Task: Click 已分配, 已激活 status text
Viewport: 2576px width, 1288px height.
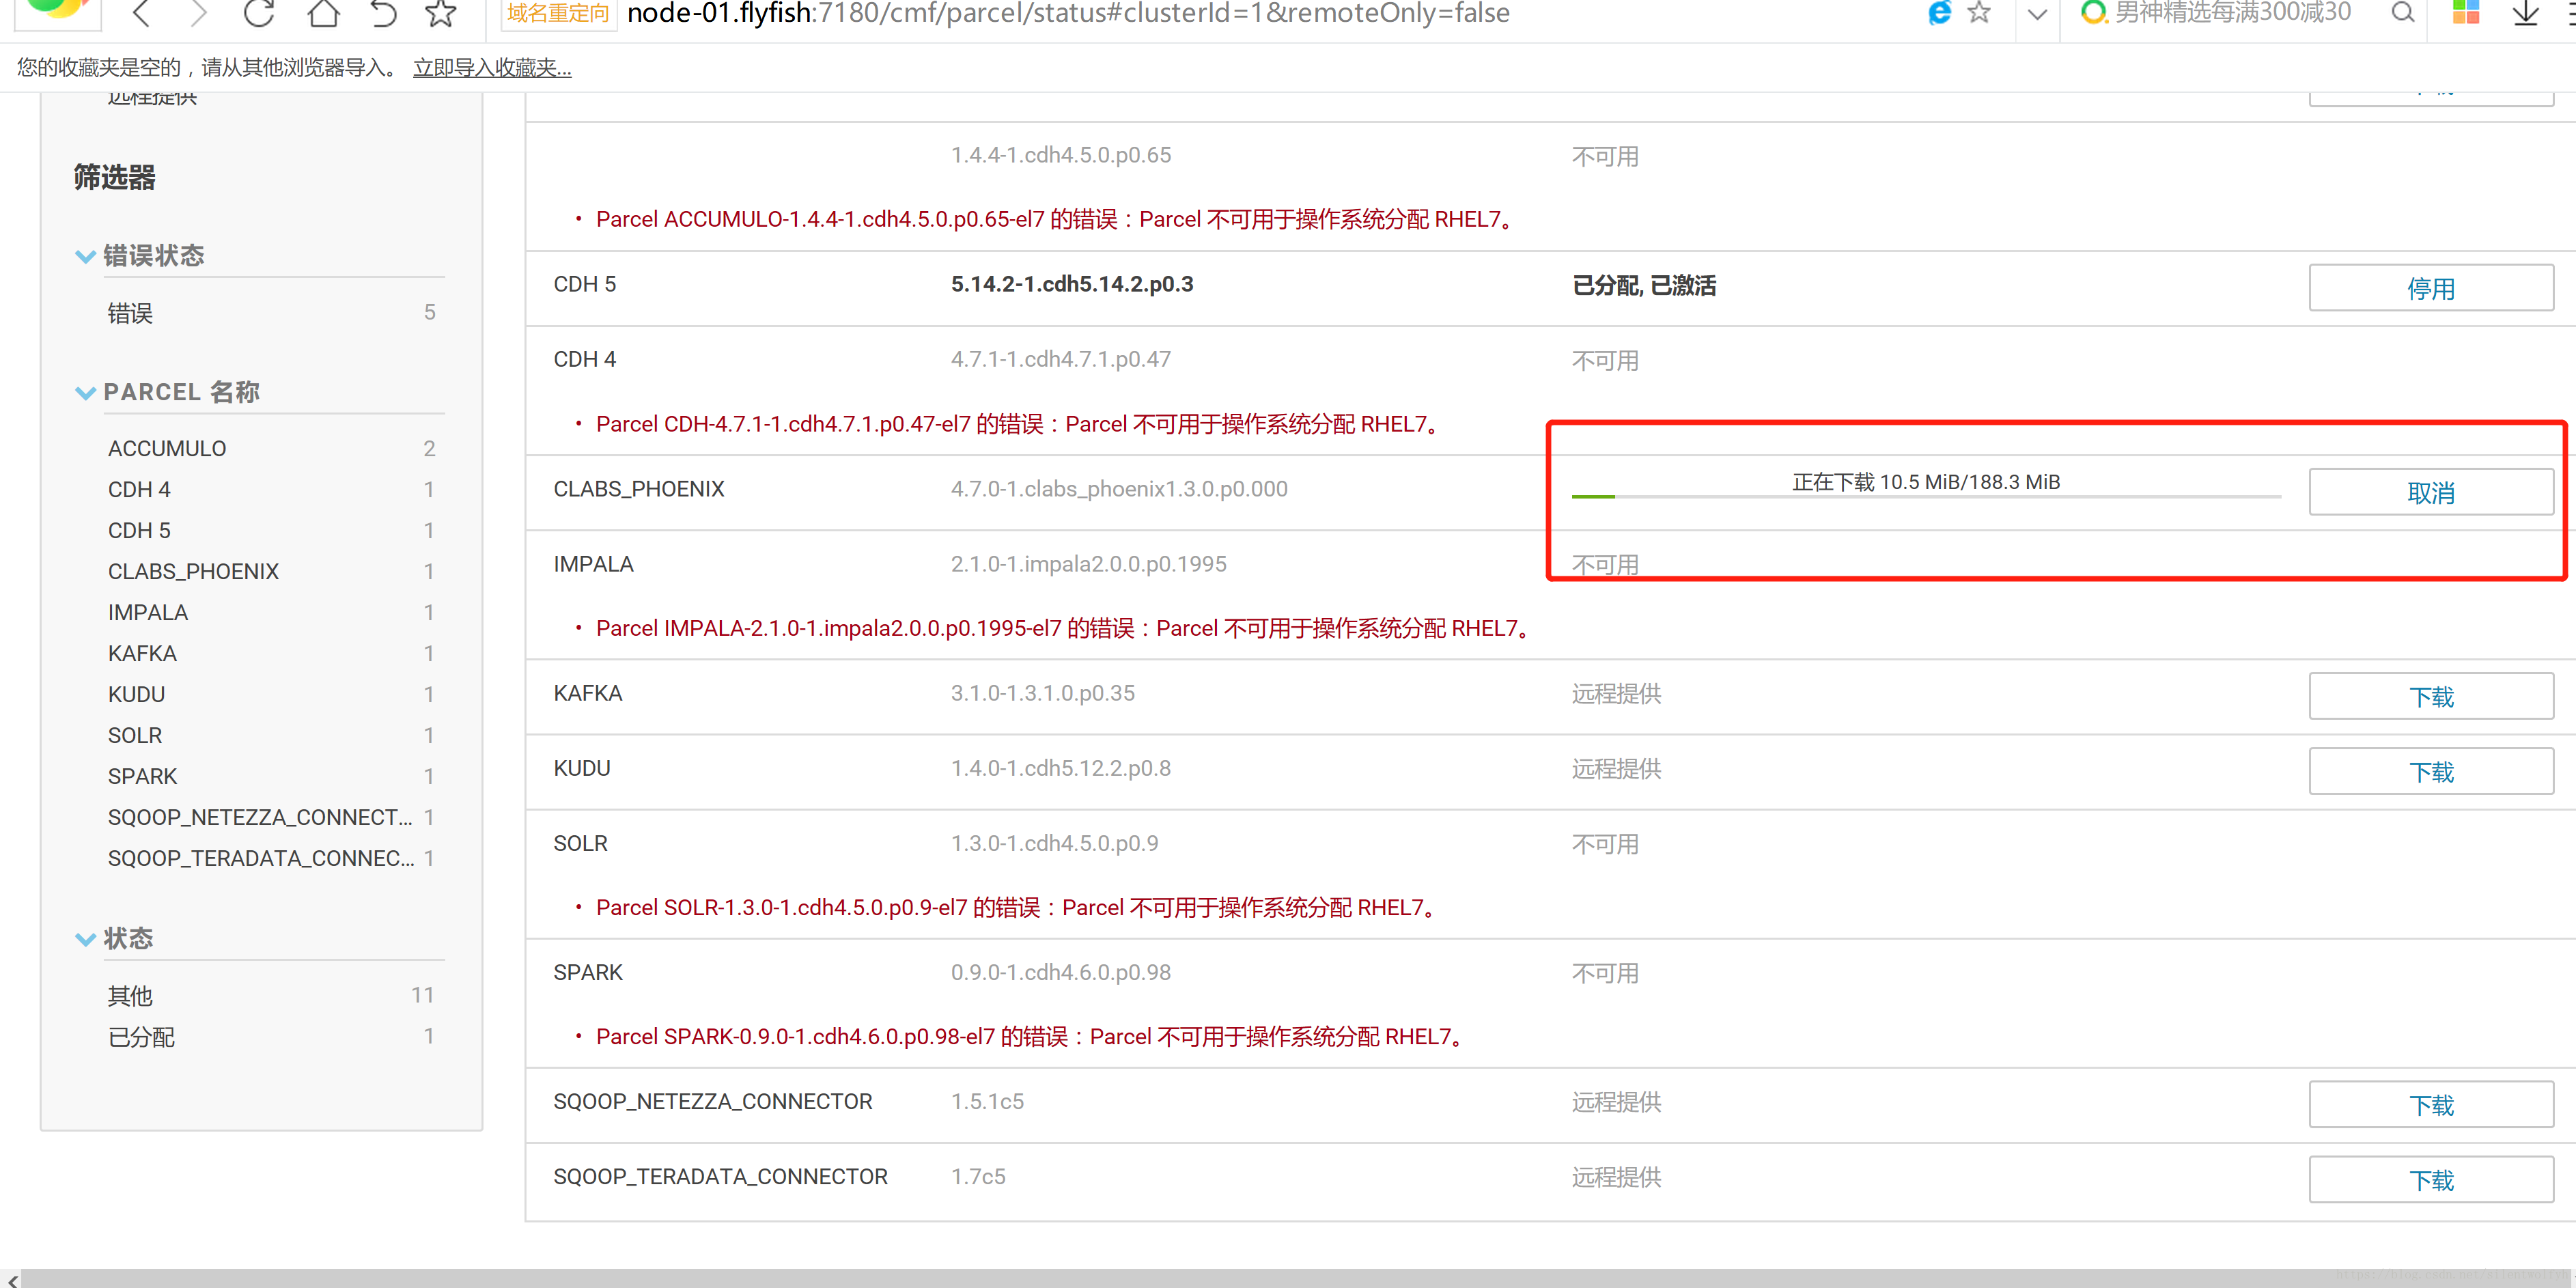Action: click(1644, 286)
